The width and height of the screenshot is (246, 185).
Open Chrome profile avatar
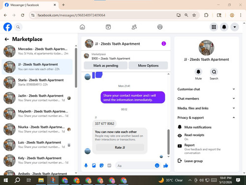[232, 15]
